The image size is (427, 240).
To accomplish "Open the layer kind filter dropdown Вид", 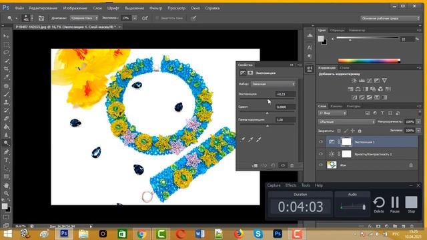I will (x=332, y=113).
